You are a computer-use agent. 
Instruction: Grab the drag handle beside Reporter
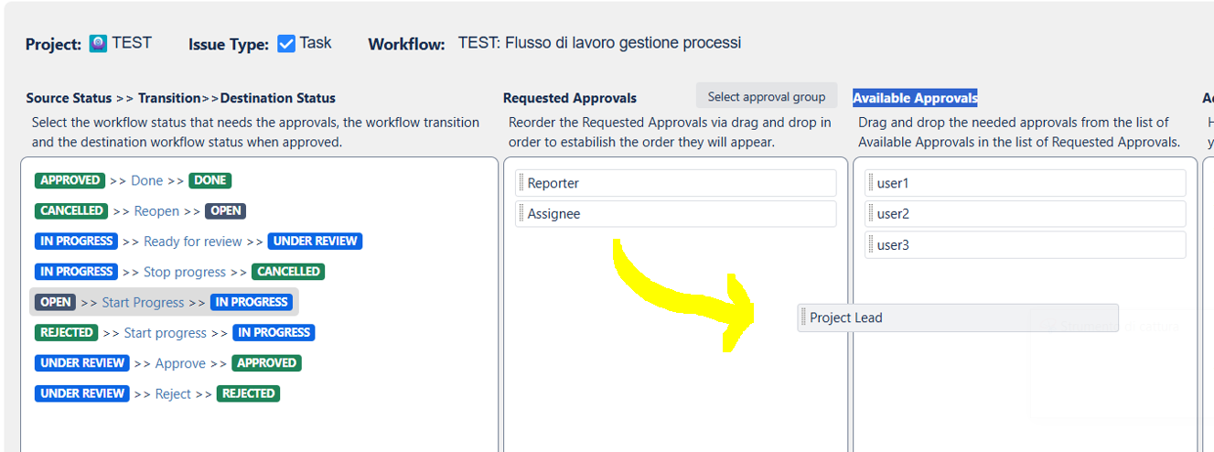521,183
